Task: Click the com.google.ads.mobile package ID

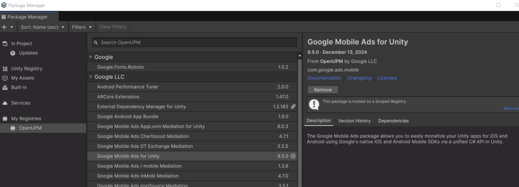Action: pos(333,70)
